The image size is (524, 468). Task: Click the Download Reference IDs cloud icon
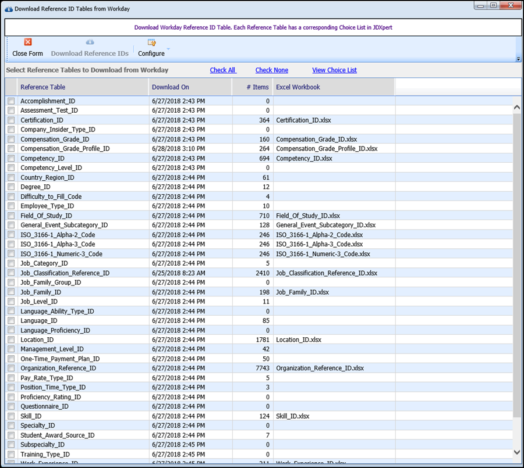coord(90,42)
